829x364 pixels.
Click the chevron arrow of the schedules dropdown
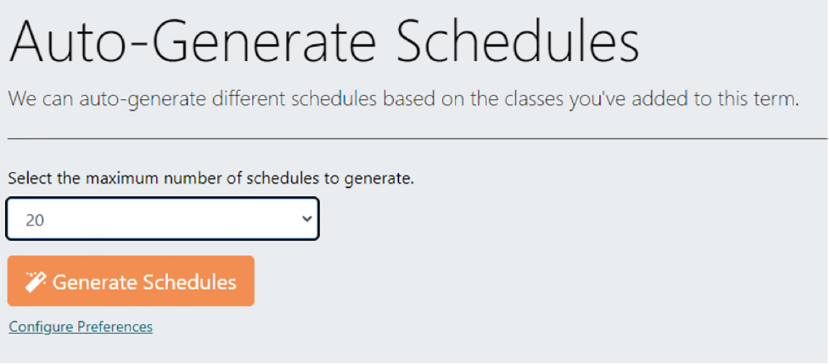tap(306, 219)
